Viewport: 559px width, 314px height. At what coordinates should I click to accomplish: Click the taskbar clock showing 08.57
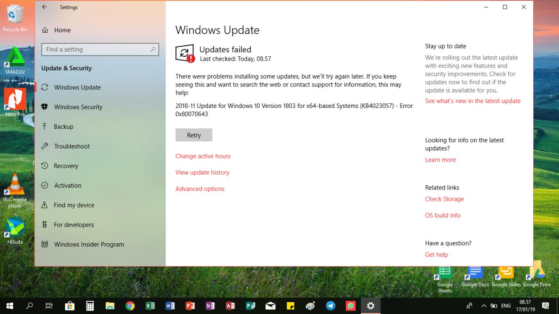525,306
